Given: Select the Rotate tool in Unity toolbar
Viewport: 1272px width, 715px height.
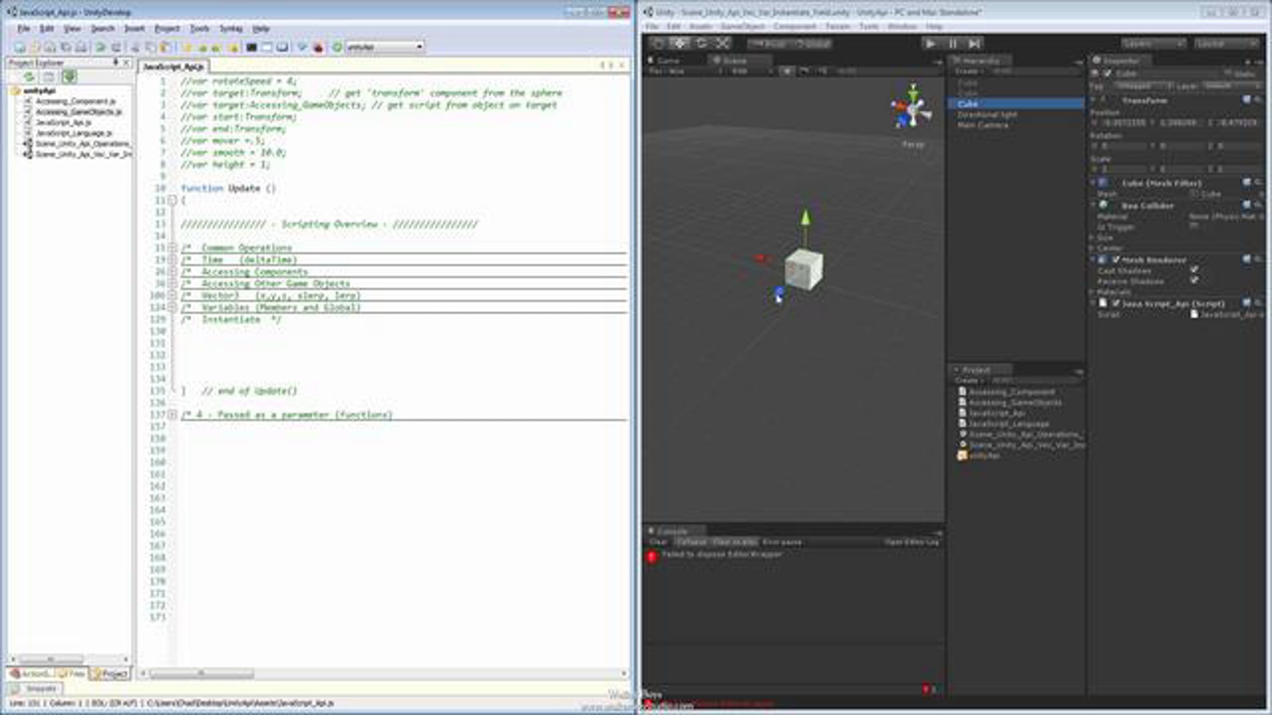Looking at the screenshot, I should [x=701, y=43].
